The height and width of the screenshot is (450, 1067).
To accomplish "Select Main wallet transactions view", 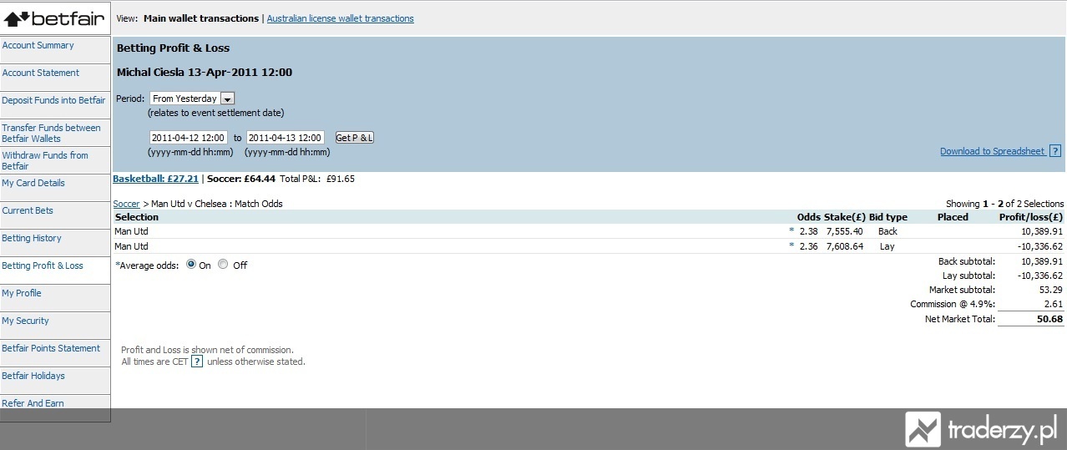I will tap(201, 18).
